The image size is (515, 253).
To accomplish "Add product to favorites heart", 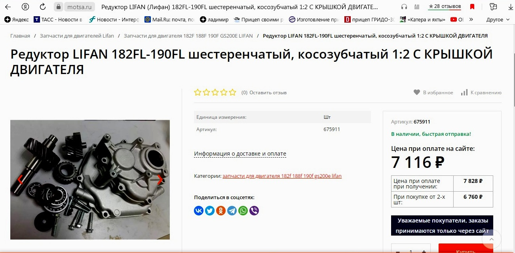I will click(417, 92).
